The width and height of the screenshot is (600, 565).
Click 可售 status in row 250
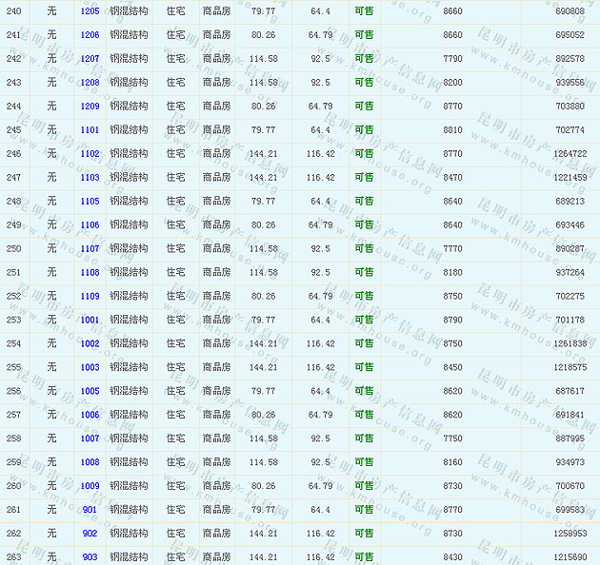tap(364, 248)
